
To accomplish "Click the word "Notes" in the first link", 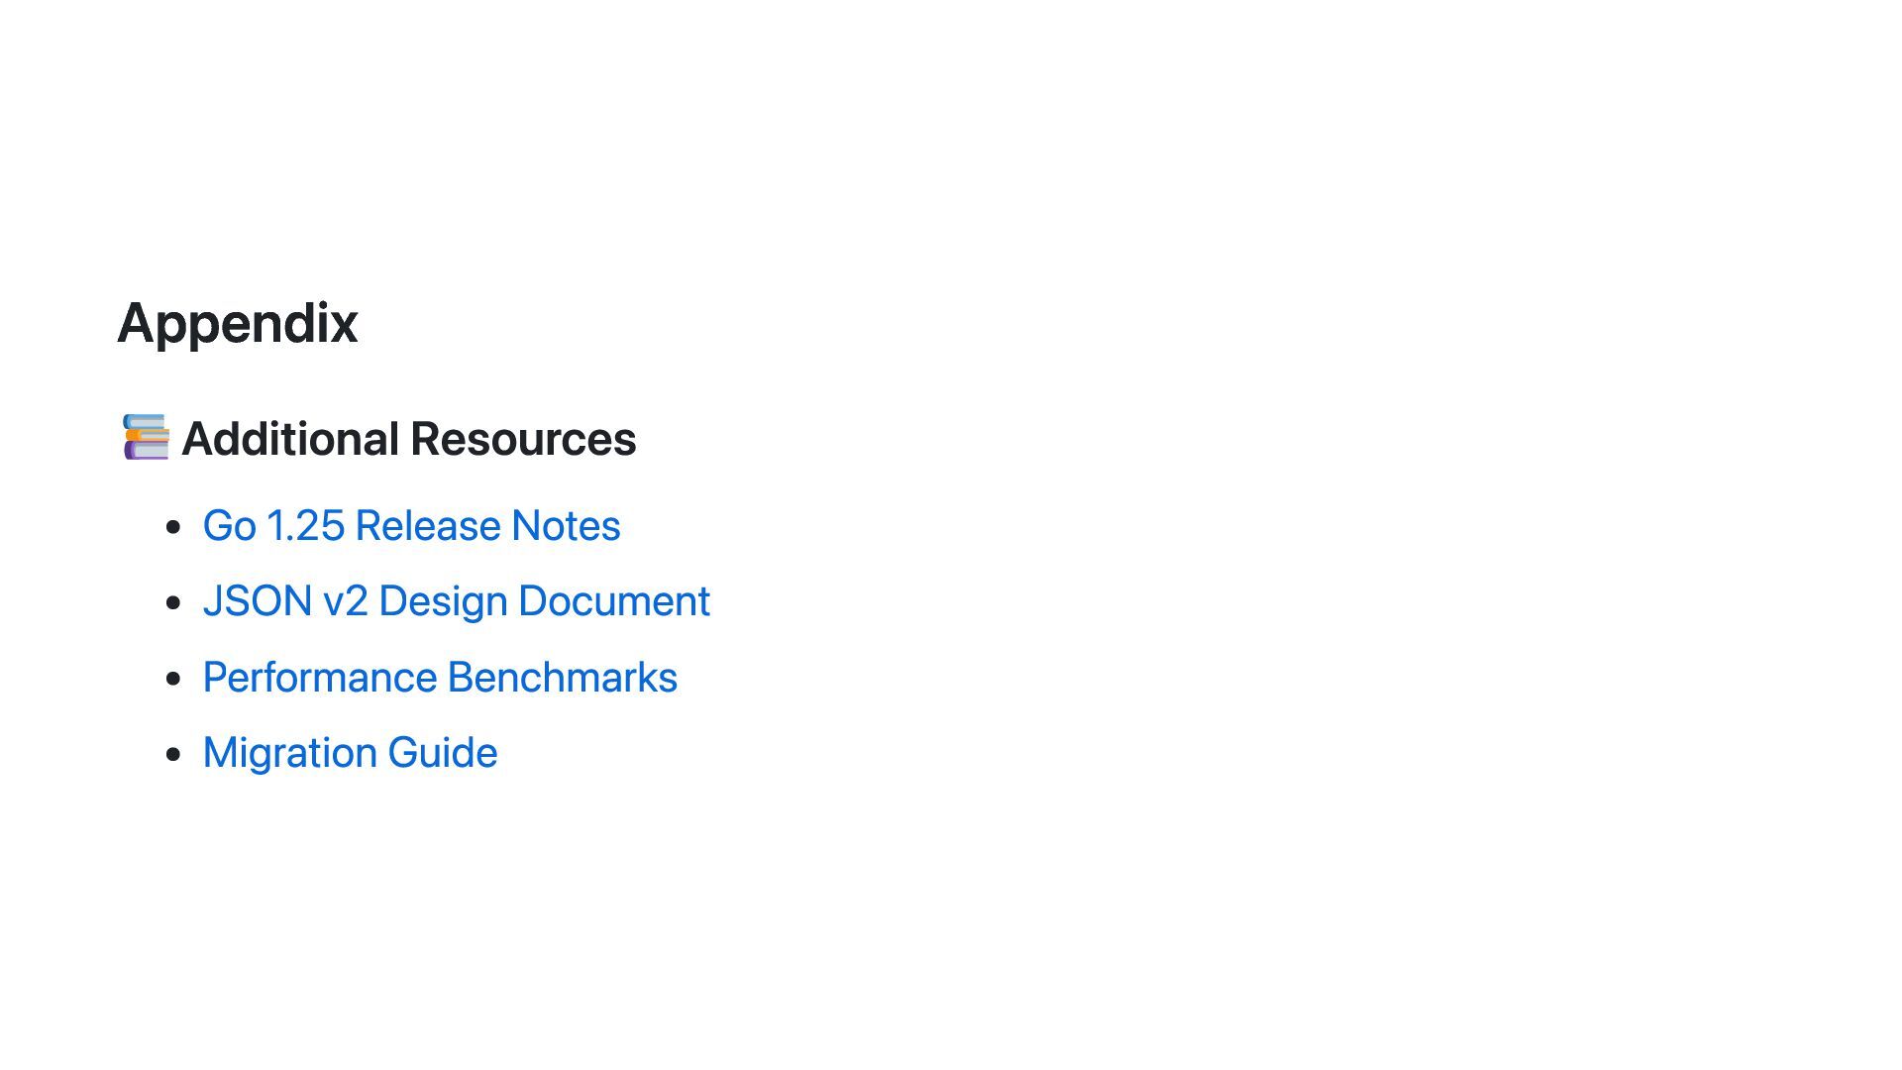I will click(566, 526).
